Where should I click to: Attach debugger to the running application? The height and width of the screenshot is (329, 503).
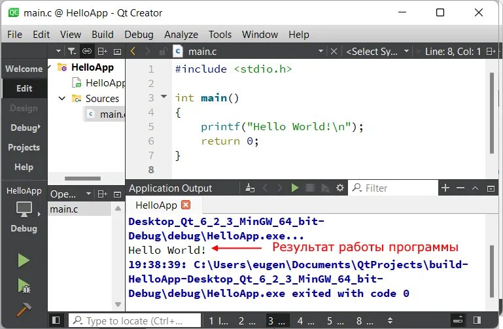tap(325, 188)
